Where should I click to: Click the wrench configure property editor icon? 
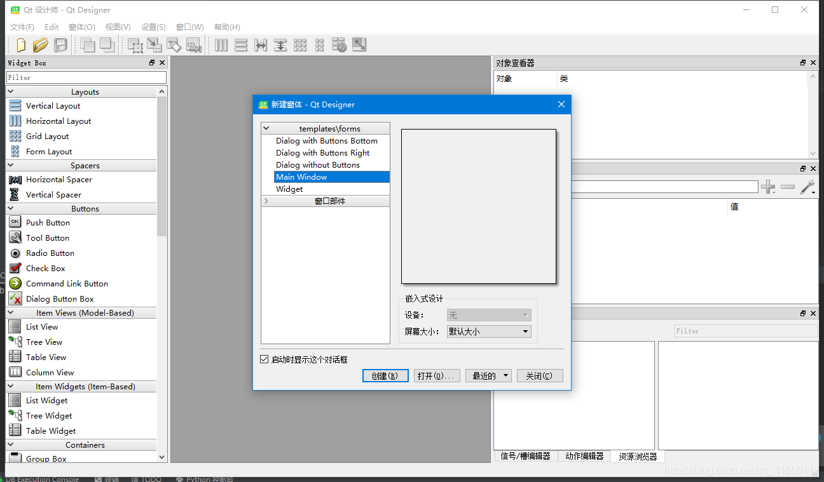tap(807, 187)
